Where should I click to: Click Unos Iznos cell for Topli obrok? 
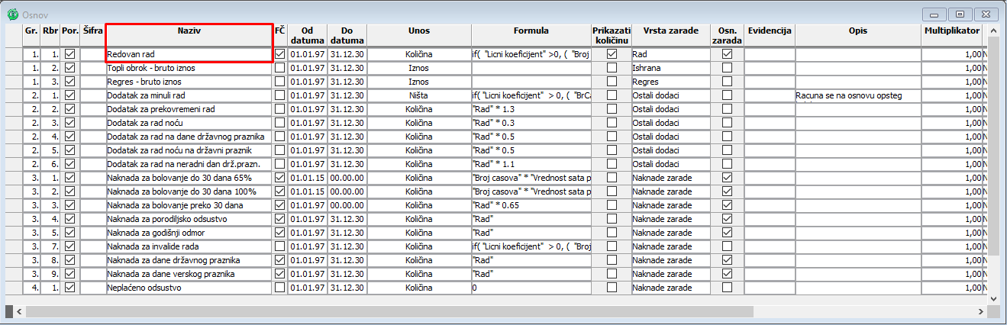tap(419, 68)
